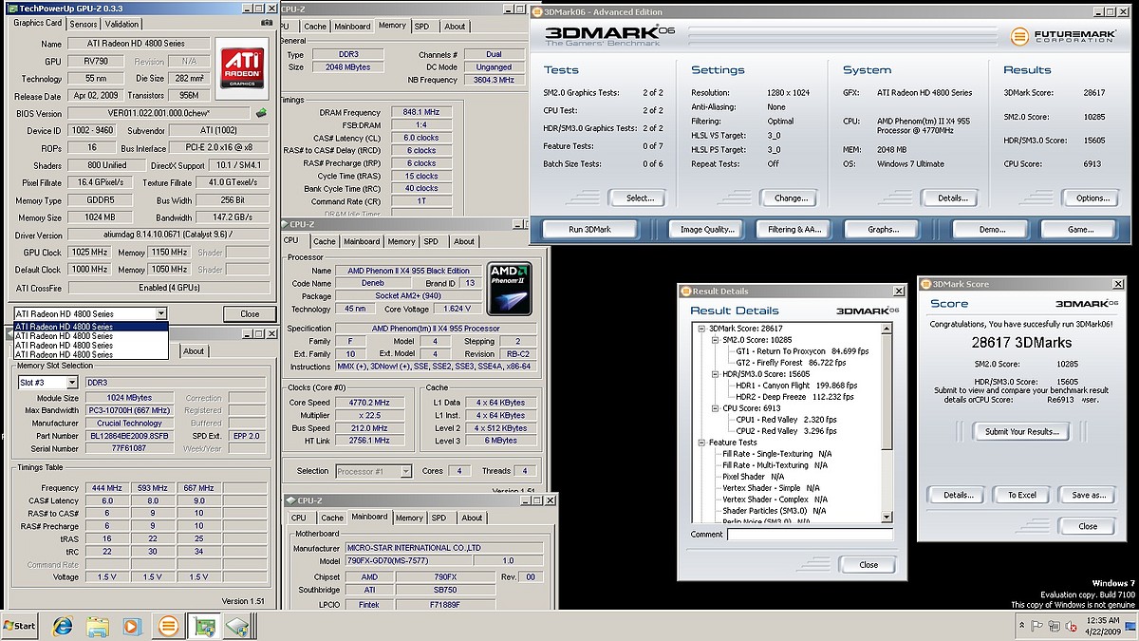Collapse the CPU Score tree node
The height and width of the screenshot is (641, 1139).
click(715, 408)
